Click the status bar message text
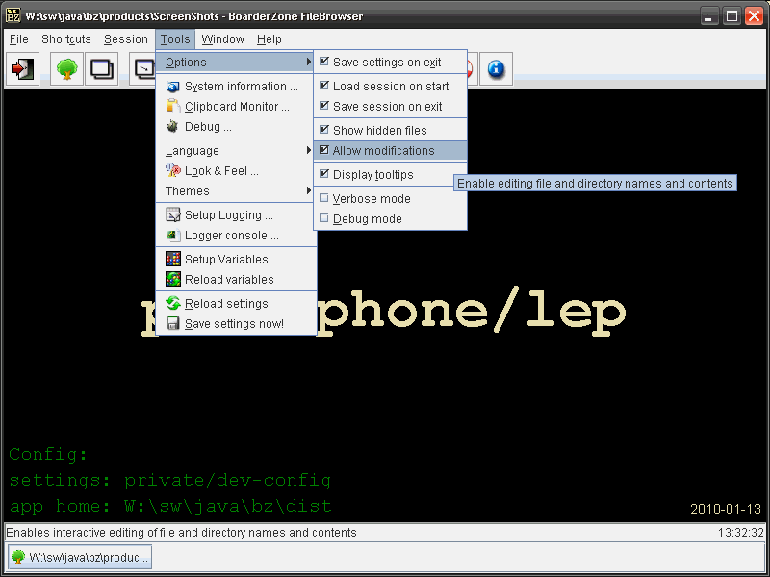 tap(181, 533)
